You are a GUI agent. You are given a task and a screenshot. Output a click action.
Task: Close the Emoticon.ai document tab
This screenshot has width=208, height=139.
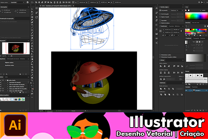[73, 6]
